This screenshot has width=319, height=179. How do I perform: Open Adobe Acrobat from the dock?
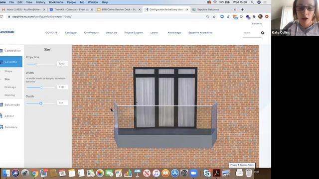216,173
